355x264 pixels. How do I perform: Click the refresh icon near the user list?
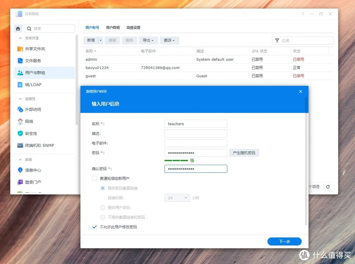[x=328, y=186]
